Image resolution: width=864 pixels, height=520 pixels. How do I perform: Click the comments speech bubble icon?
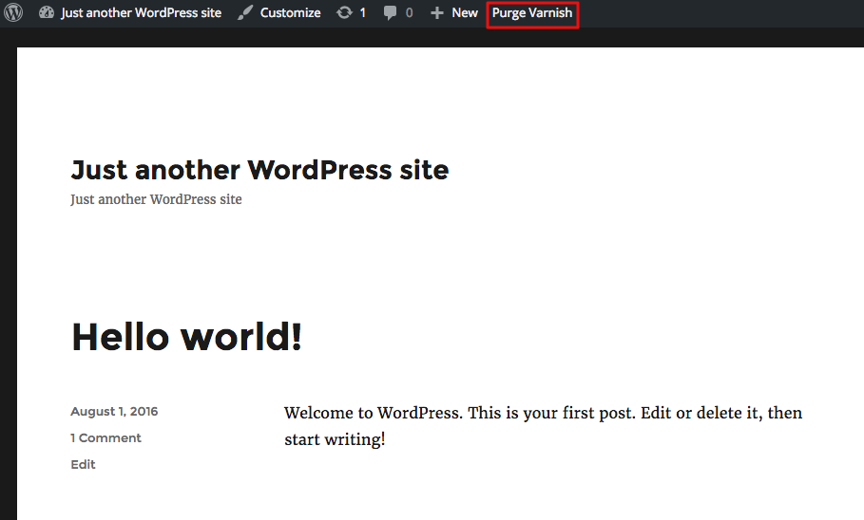click(391, 13)
